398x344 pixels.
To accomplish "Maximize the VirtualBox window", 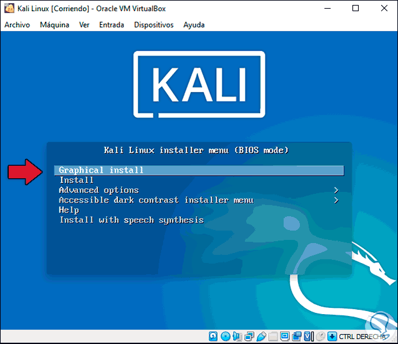I will tap(356, 8).
